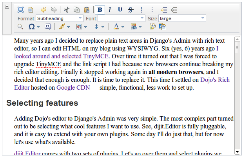The width and height of the screenshot is (243, 157).
Task: Click the scrollbar down arrow
Action: point(237,152)
